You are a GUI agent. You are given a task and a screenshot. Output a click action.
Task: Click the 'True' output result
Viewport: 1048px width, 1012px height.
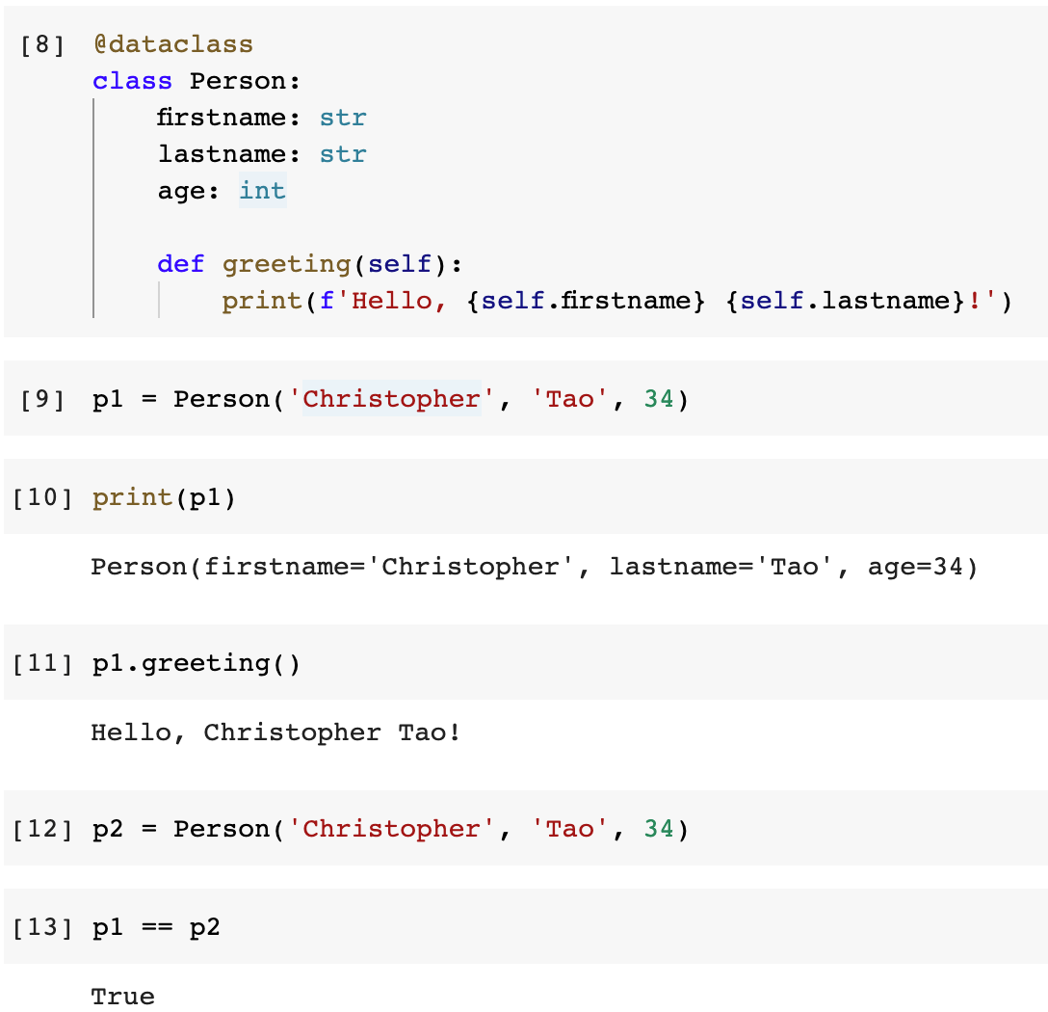(122, 996)
